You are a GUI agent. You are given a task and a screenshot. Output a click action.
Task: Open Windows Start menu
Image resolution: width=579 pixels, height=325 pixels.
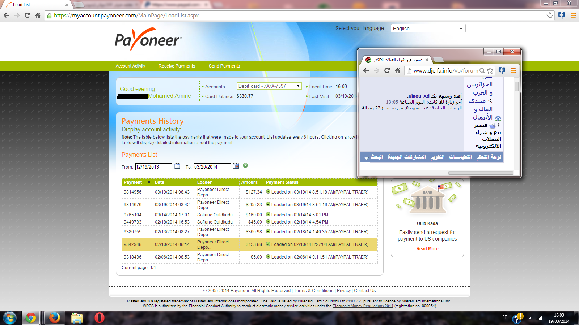click(10, 318)
